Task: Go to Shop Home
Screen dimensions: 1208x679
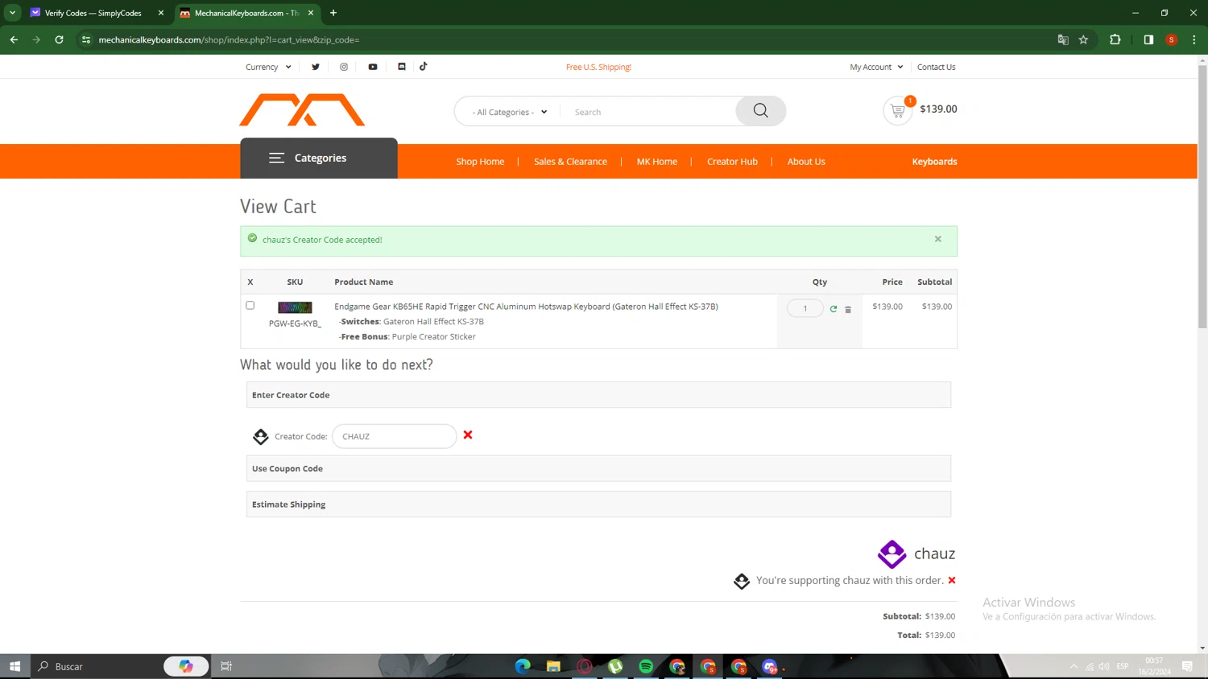Action: click(x=480, y=162)
